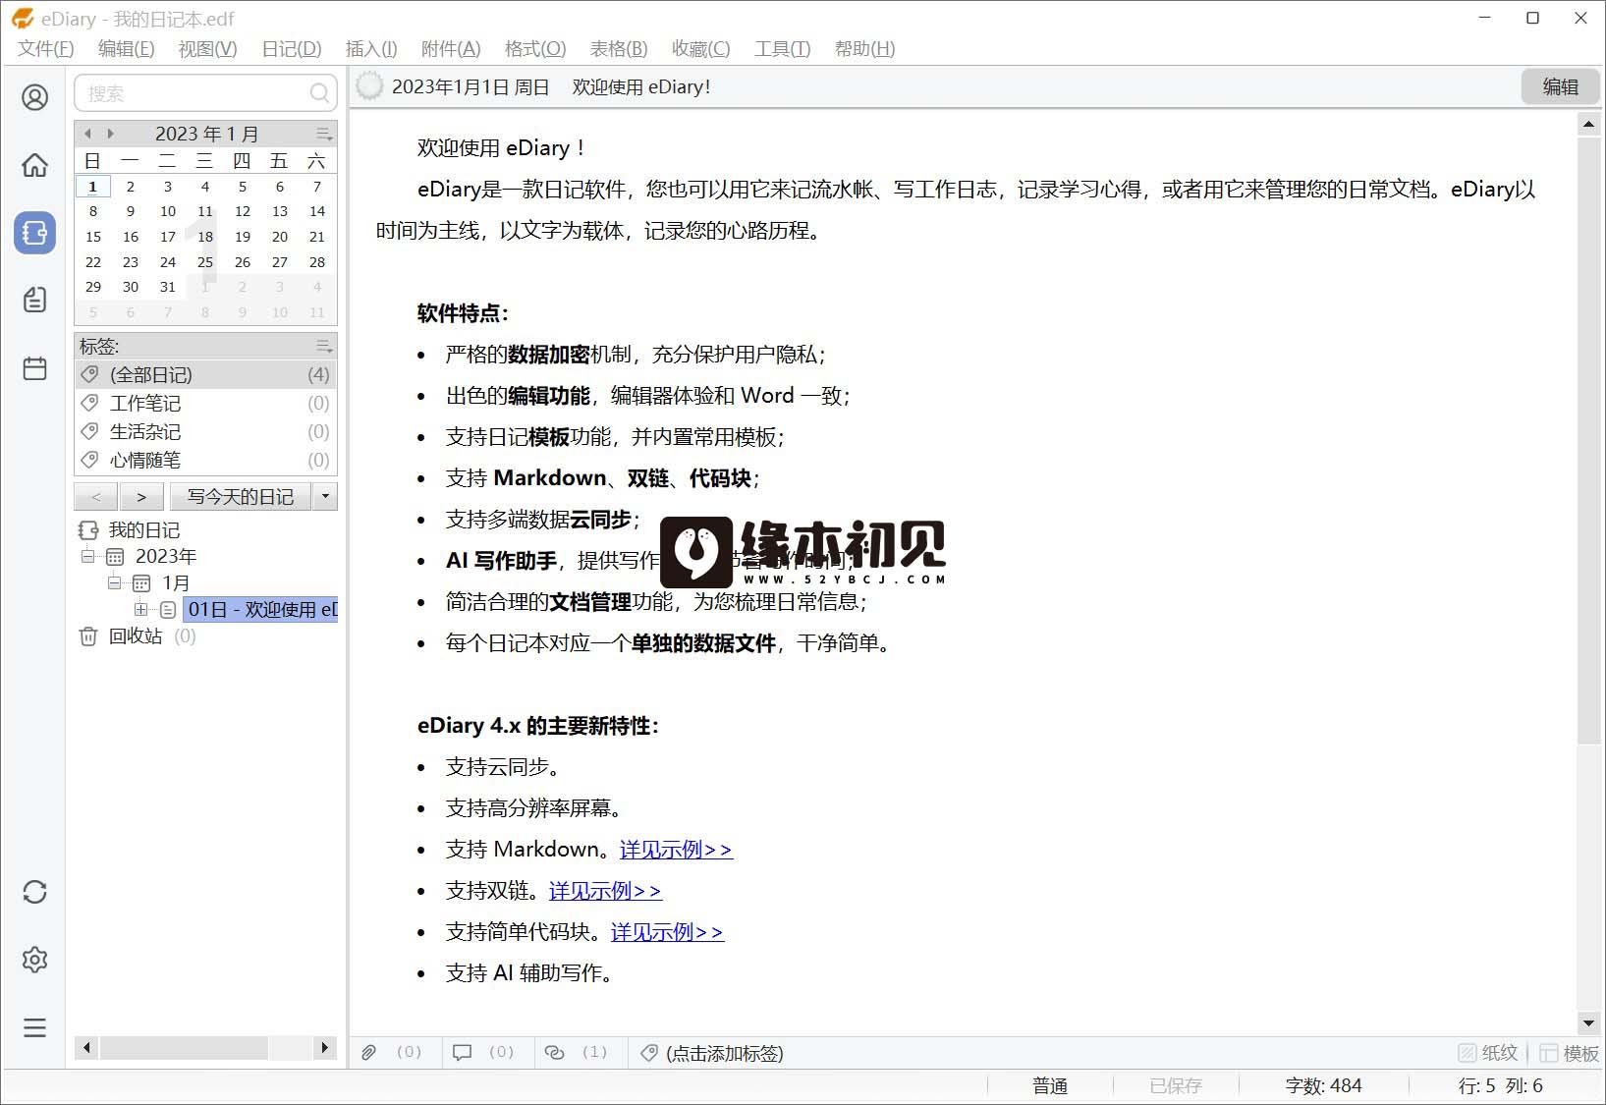This screenshot has height=1105, width=1606.
Task: Select calendar date 1 of January
Action: coord(93,187)
